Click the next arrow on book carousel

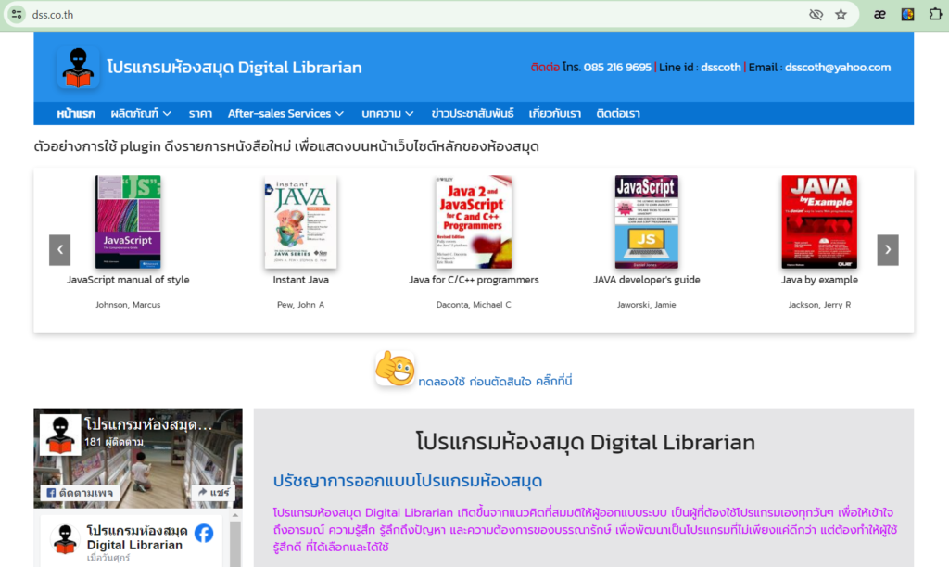(x=888, y=249)
